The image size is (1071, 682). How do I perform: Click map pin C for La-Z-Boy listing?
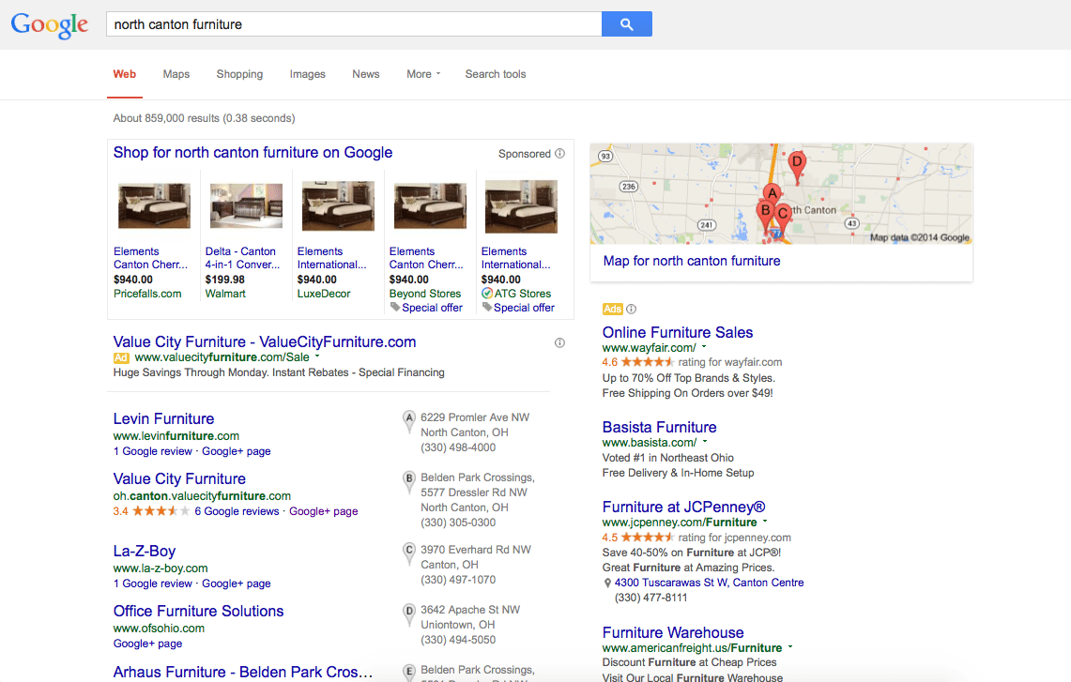[x=408, y=553]
